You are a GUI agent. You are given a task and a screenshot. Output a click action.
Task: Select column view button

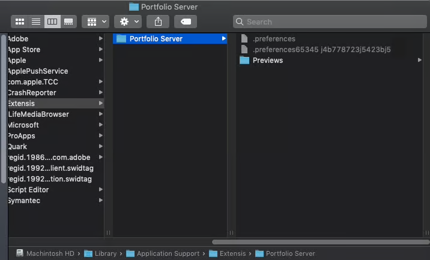click(52, 22)
